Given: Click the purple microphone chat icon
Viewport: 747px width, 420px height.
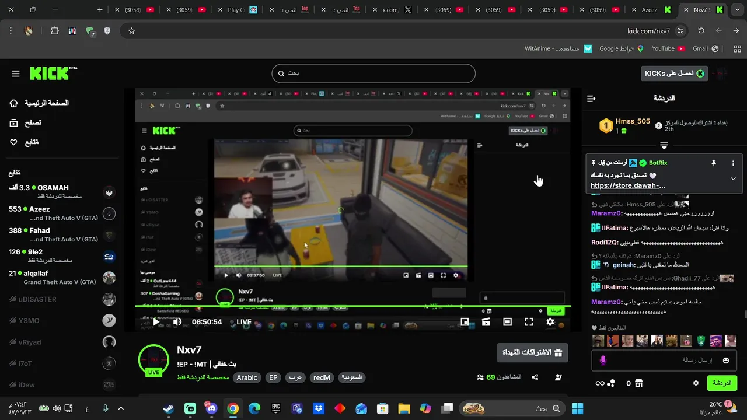Looking at the screenshot, I should click(603, 360).
